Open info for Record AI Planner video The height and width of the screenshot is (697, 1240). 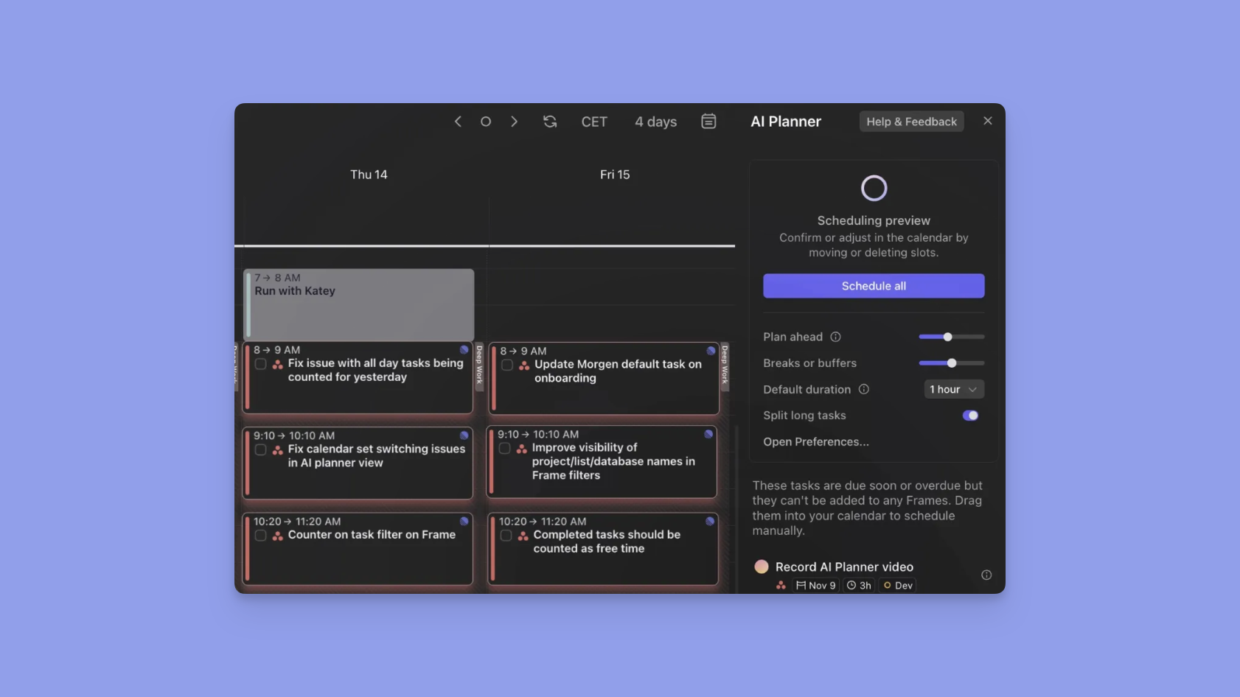click(986, 575)
